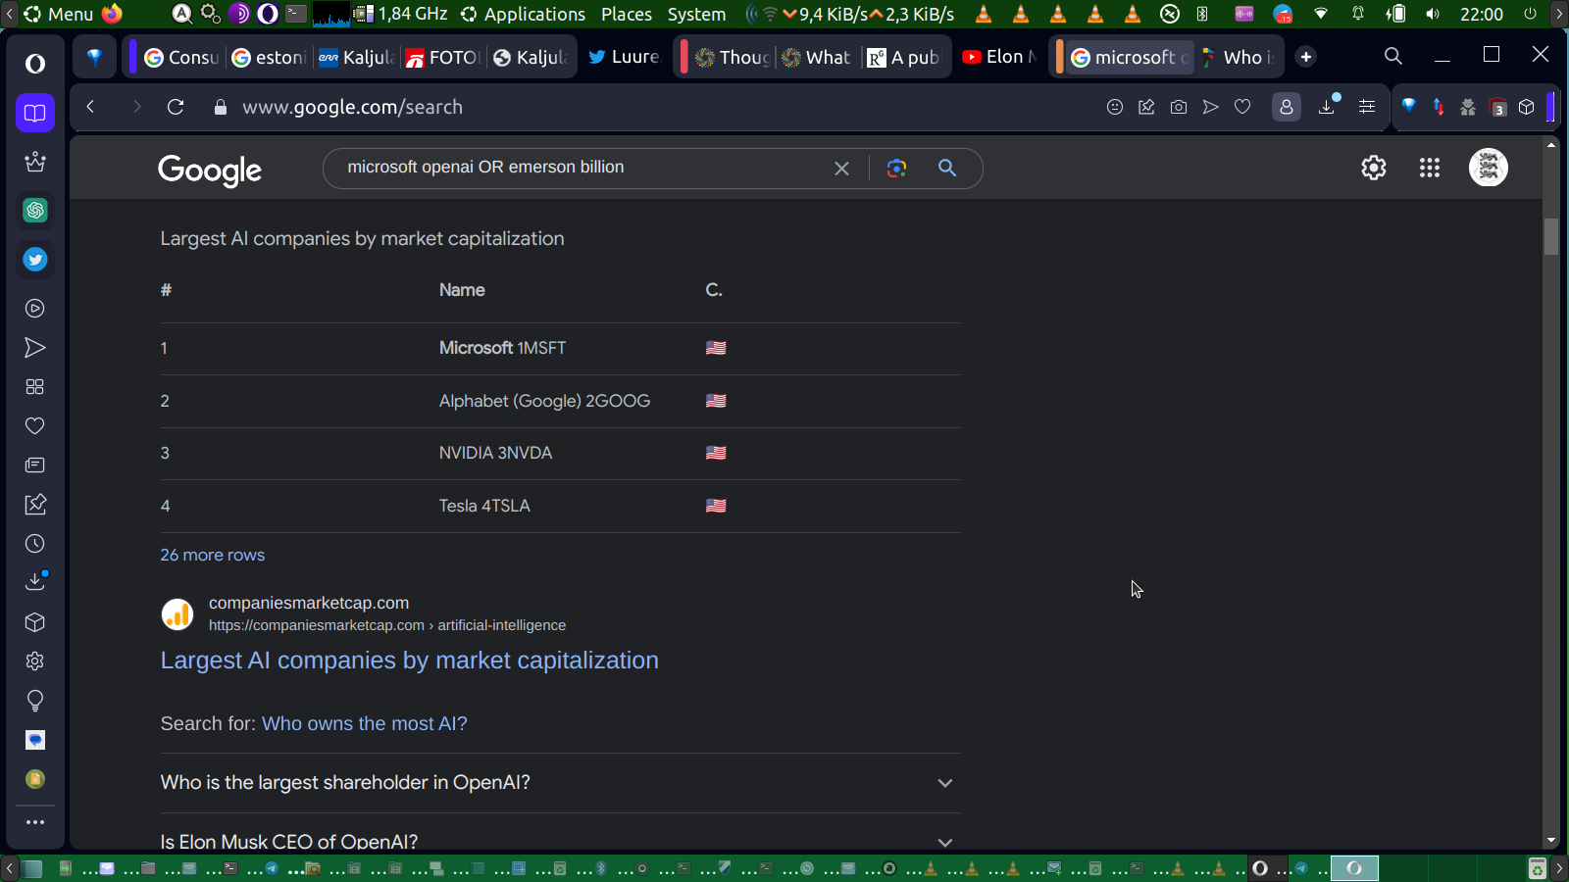Switch to the 'Luure' Twitter tab
The width and height of the screenshot is (1569, 882).
[624, 57]
